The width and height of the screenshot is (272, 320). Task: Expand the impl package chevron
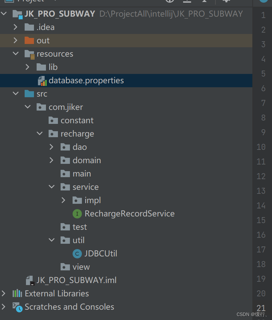click(x=64, y=200)
